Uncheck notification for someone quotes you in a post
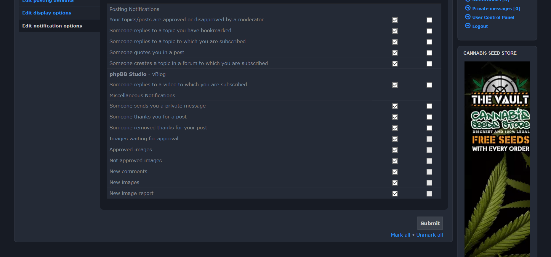Screen dimensions: 551x257 (x=395, y=53)
